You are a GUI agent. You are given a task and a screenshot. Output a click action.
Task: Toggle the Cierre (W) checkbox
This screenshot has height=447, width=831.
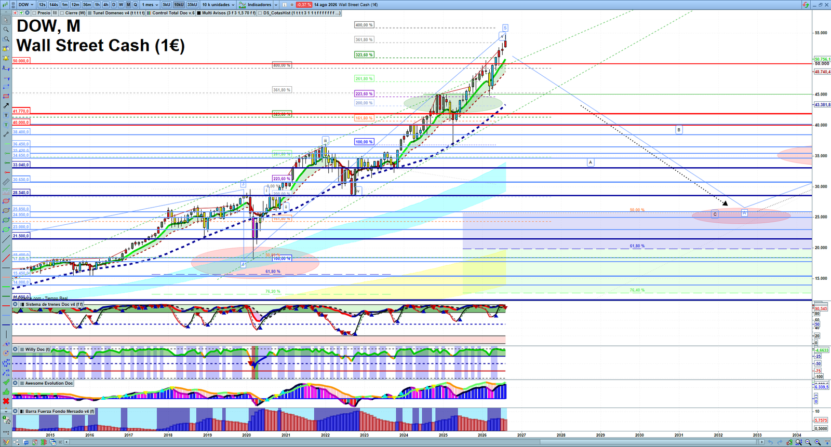(x=62, y=13)
